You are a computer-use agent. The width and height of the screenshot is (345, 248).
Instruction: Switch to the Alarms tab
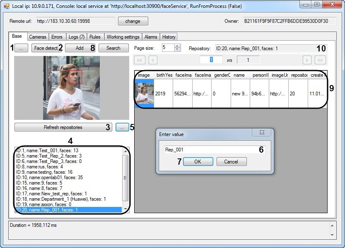[x=151, y=37]
